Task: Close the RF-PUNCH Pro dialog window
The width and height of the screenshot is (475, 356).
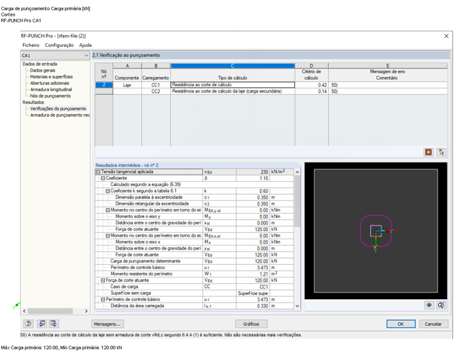Action: (x=446, y=36)
